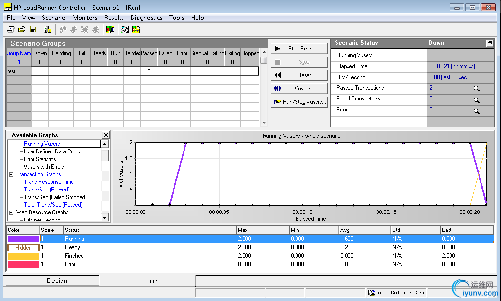Switch to the Design tab

tap(52, 281)
